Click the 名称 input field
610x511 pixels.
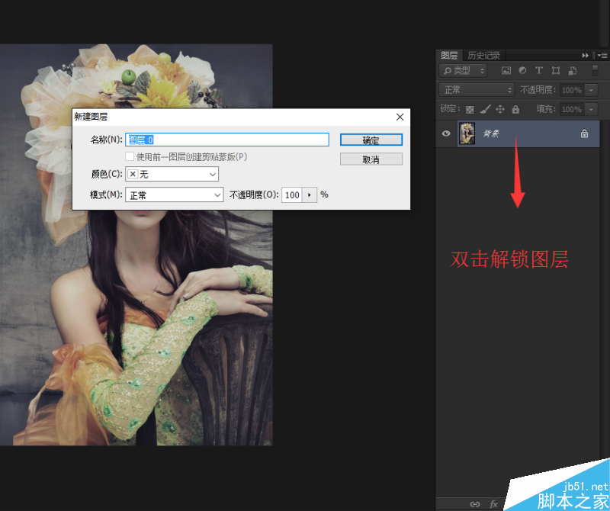227,140
